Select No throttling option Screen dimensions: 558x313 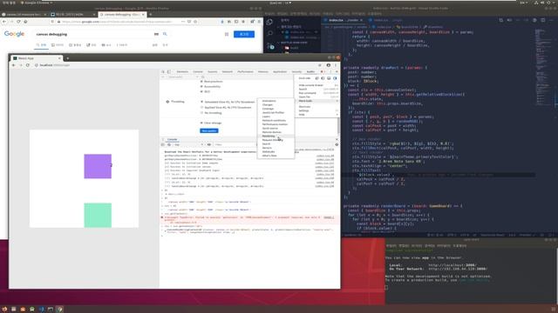coord(201,113)
